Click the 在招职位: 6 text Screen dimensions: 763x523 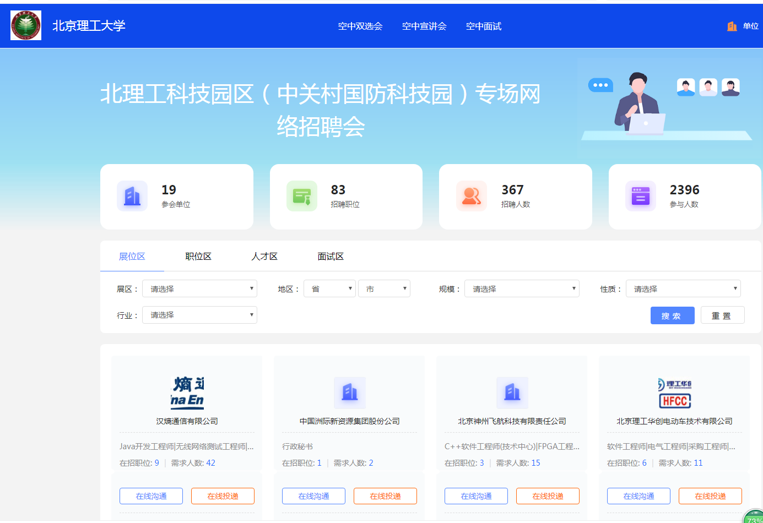click(x=627, y=463)
